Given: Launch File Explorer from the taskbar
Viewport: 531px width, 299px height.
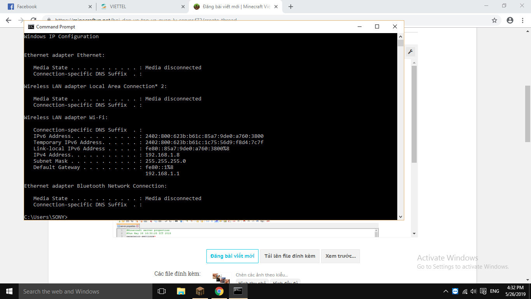Looking at the screenshot, I should (x=181, y=291).
